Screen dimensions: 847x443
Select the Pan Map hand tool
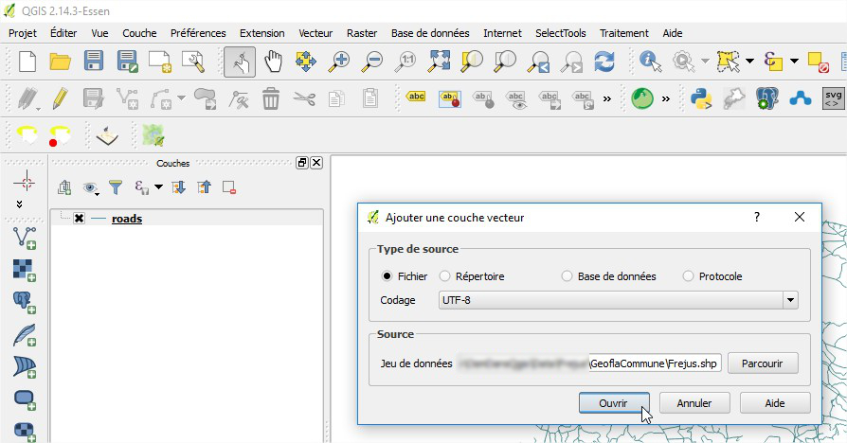pyautogui.click(x=273, y=61)
